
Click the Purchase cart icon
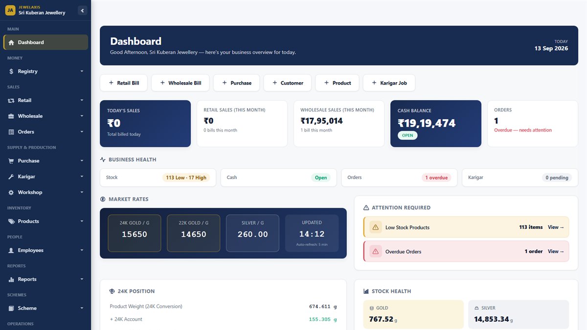[11, 161]
